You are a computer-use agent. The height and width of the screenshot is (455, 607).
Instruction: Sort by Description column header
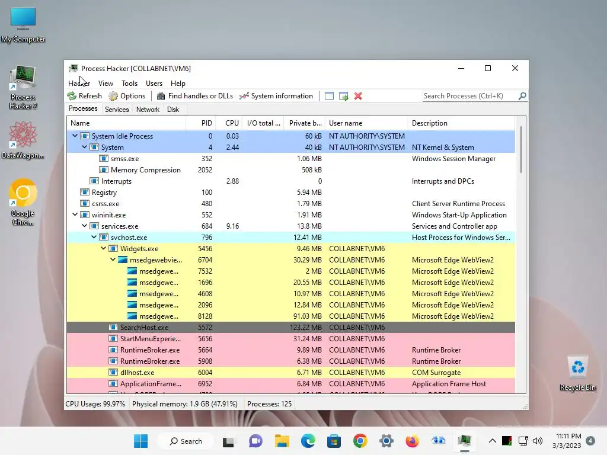[461, 123]
